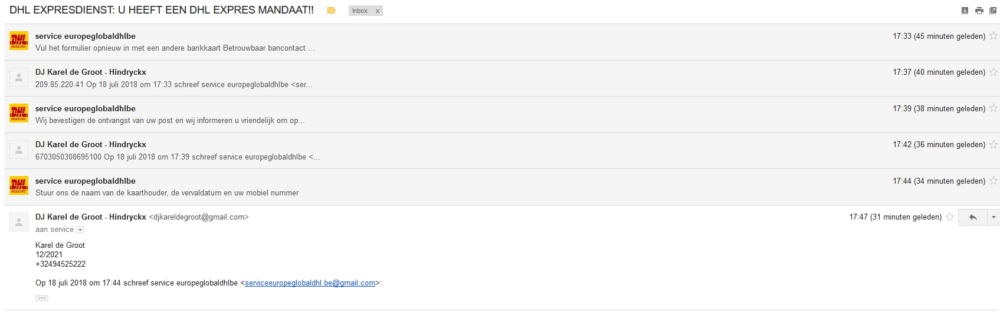Image resolution: width=1000 pixels, height=312 pixels.
Task: Star the 17:44 DHL service message
Action: click(x=994, y=181)
